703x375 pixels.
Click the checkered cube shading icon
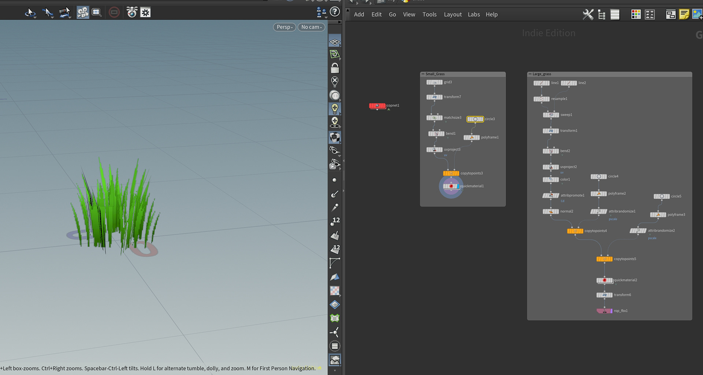pyautogui.click(x=335, y=137)
